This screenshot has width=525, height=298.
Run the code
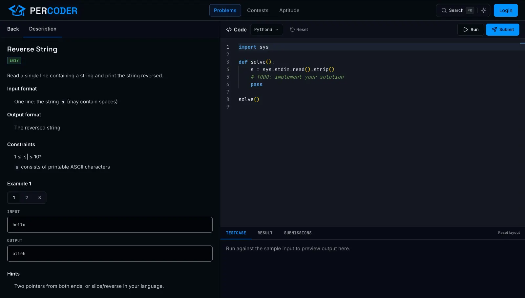(x=471, y=30)
